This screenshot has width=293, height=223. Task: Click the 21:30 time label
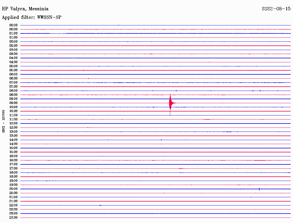click(x=13, y=201)
